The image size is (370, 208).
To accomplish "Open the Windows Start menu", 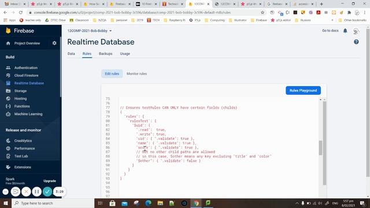I will pos(6,203).
